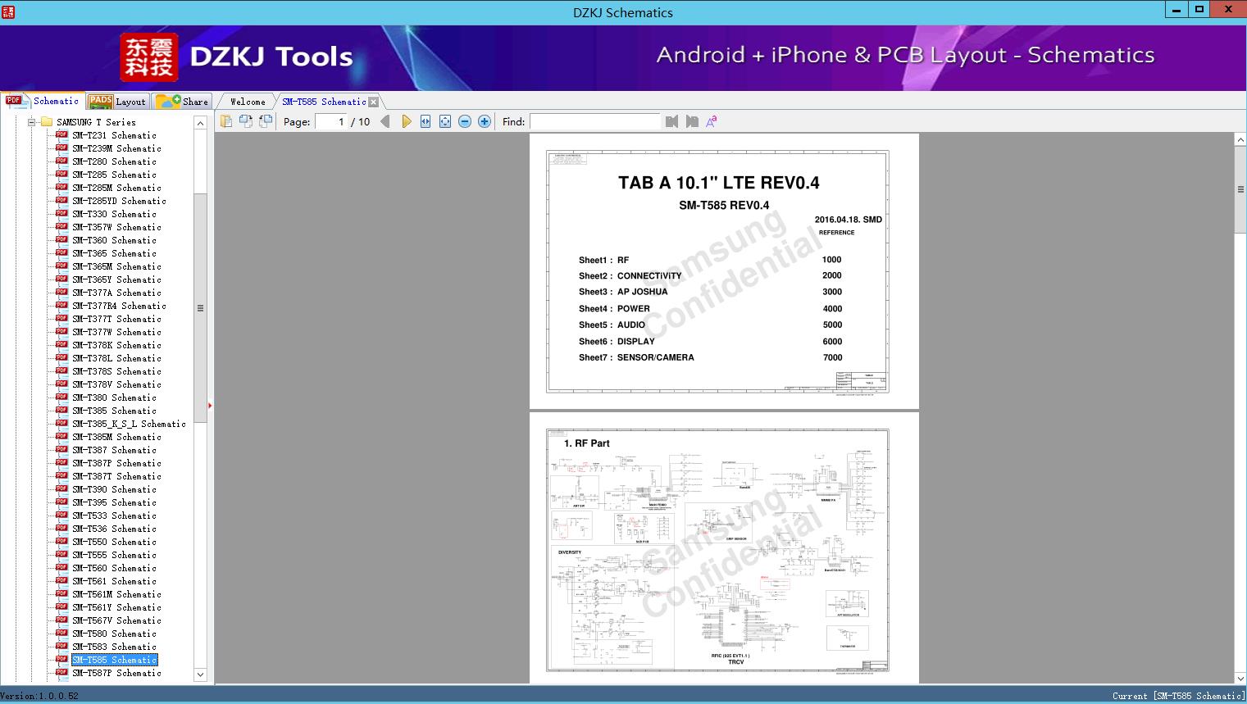The height and width of the screenshot is (704, 1247).
Task: Click the page number input field
Action: [x=330, y=121]
